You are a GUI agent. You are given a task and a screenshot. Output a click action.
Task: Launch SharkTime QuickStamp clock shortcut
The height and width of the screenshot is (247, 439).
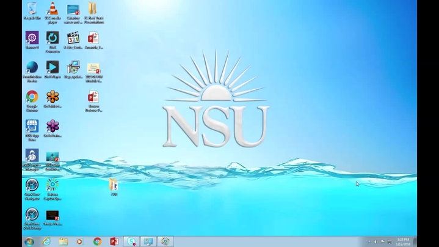(x=32, y=215)
